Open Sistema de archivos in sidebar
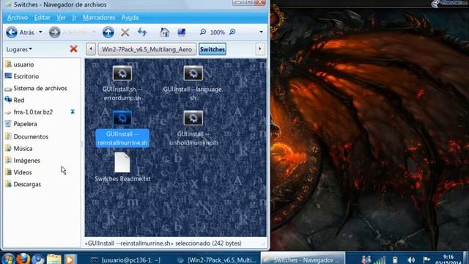The height and width of the screenshot is (264, 469). coord(40,88)
